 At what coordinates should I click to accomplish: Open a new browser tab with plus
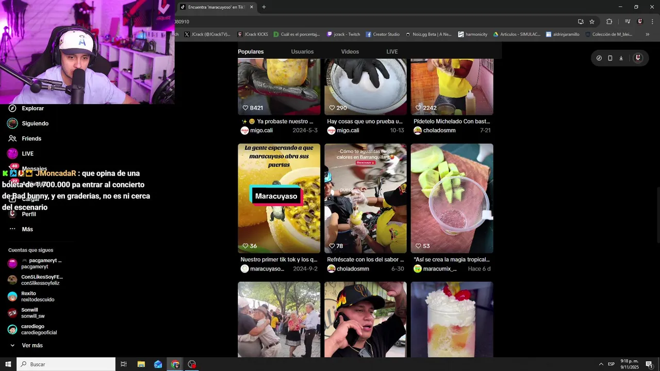(x=263, y=7)
